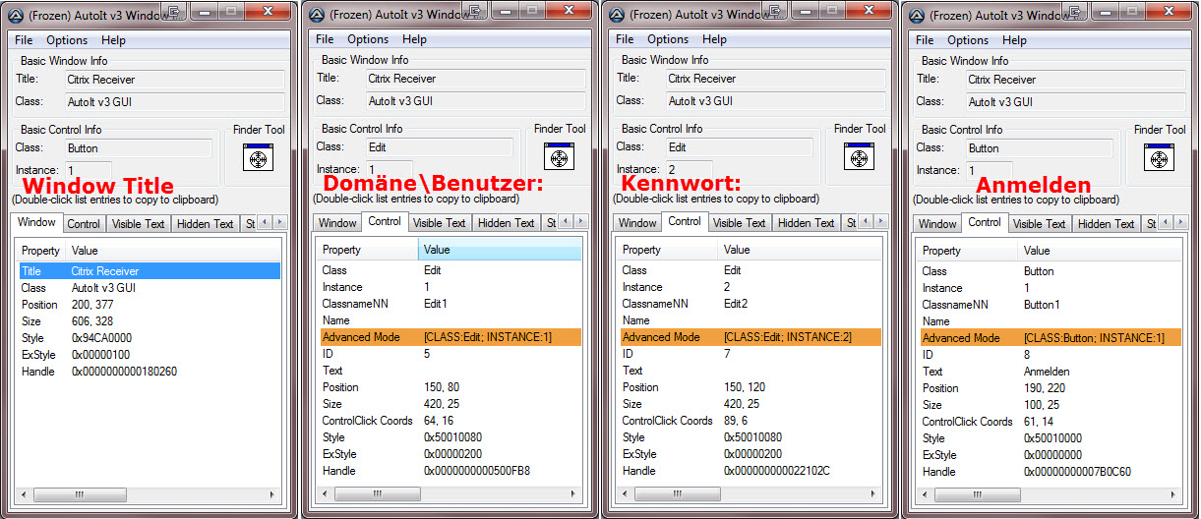Click the Finder Tool crosshair in the Kennwort window
1201x519 pixels.
tap(859, 157)
